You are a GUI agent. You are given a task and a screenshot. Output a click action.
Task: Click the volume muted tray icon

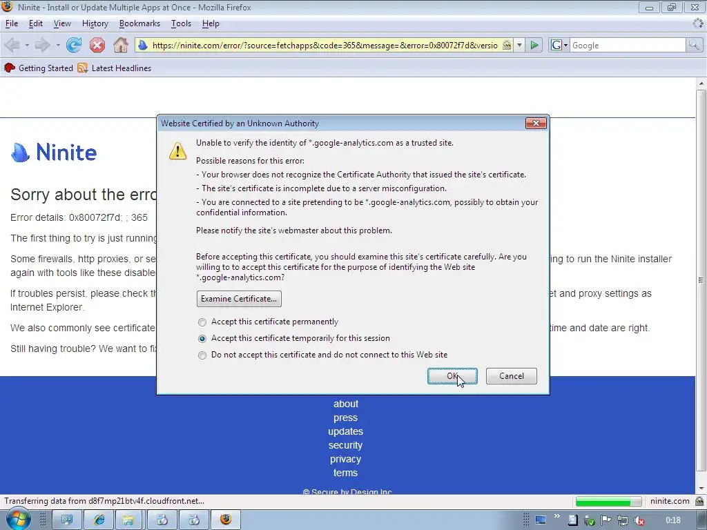(639, 521)
